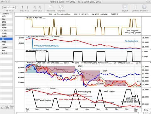Go to next symbol with Next arrow
The width and height of the screenshot is (151, 114).
pyautogui.click(x=27, y=7)
